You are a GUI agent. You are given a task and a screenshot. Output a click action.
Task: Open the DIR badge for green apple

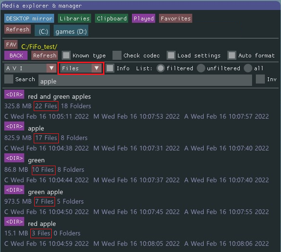(x=14, y=190)
